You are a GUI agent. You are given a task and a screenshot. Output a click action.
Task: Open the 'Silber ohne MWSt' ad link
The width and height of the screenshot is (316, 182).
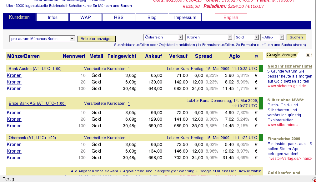click(285, 100)
